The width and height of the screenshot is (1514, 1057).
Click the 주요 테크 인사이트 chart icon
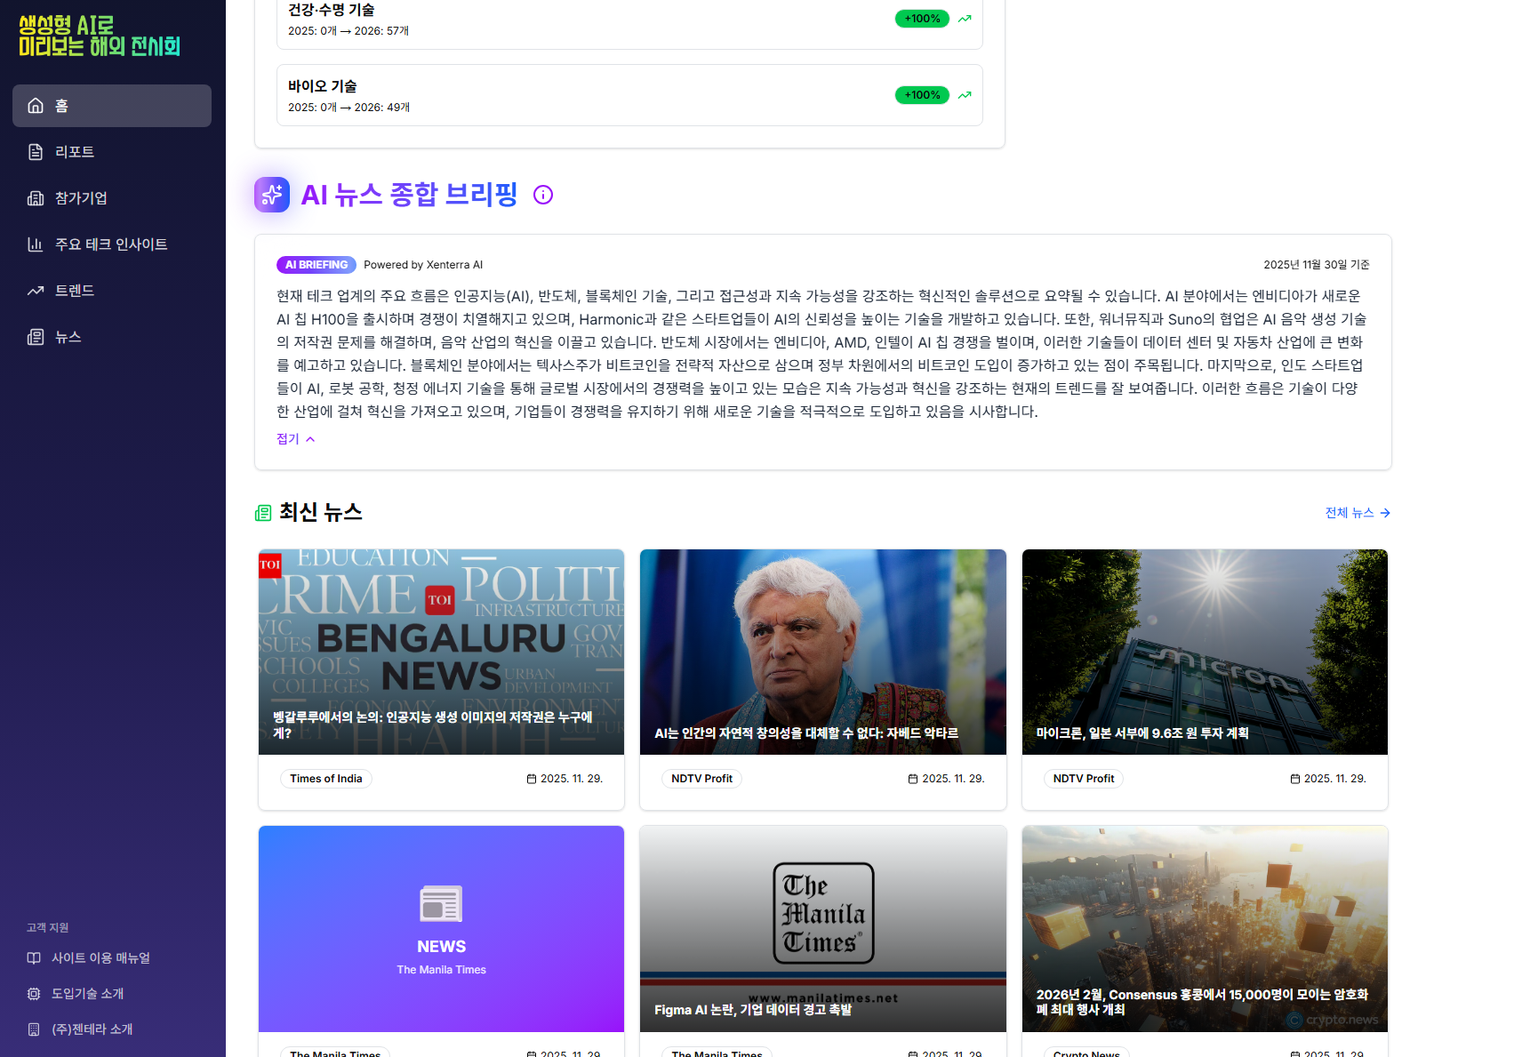click(x=36, y=244)
